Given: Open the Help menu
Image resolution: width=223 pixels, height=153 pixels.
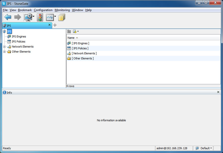Looking at the screenshot, I should [88, 10].
